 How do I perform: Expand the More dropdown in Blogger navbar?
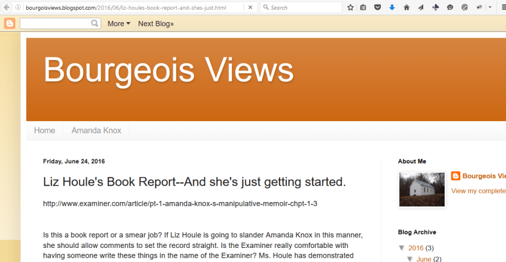[118, 23]
